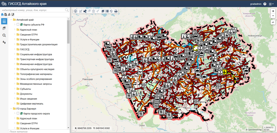Expand the Социальная инфраструктура folder
This screenshot has height=133, width=277.
click(15, 54)
